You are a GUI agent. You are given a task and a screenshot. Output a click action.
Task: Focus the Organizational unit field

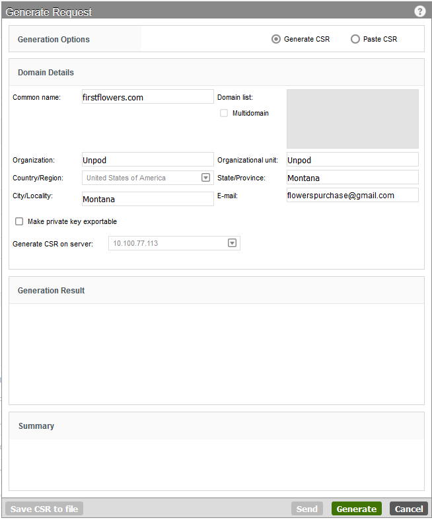353,159
